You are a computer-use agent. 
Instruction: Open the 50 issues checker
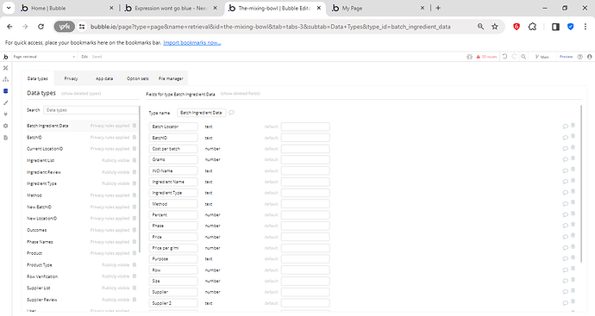click(x=487, y=57)
